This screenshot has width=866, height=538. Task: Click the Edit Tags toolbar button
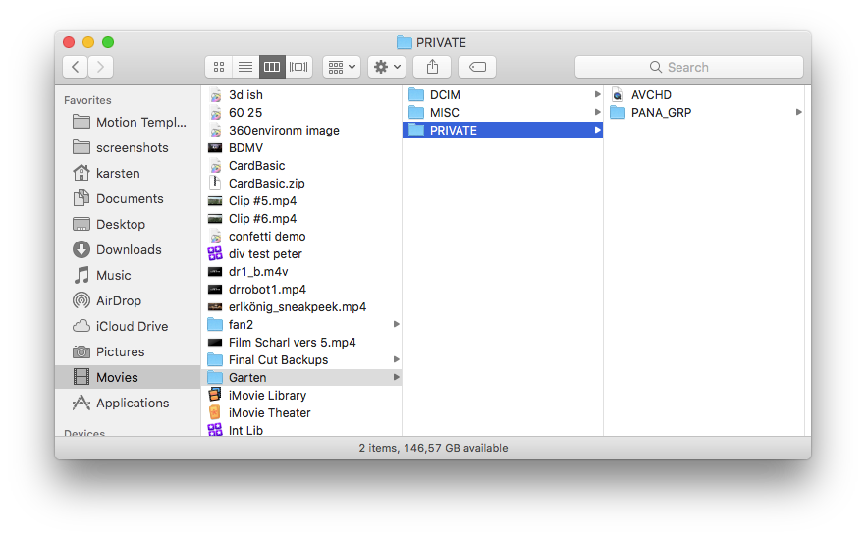click(477, 67)
